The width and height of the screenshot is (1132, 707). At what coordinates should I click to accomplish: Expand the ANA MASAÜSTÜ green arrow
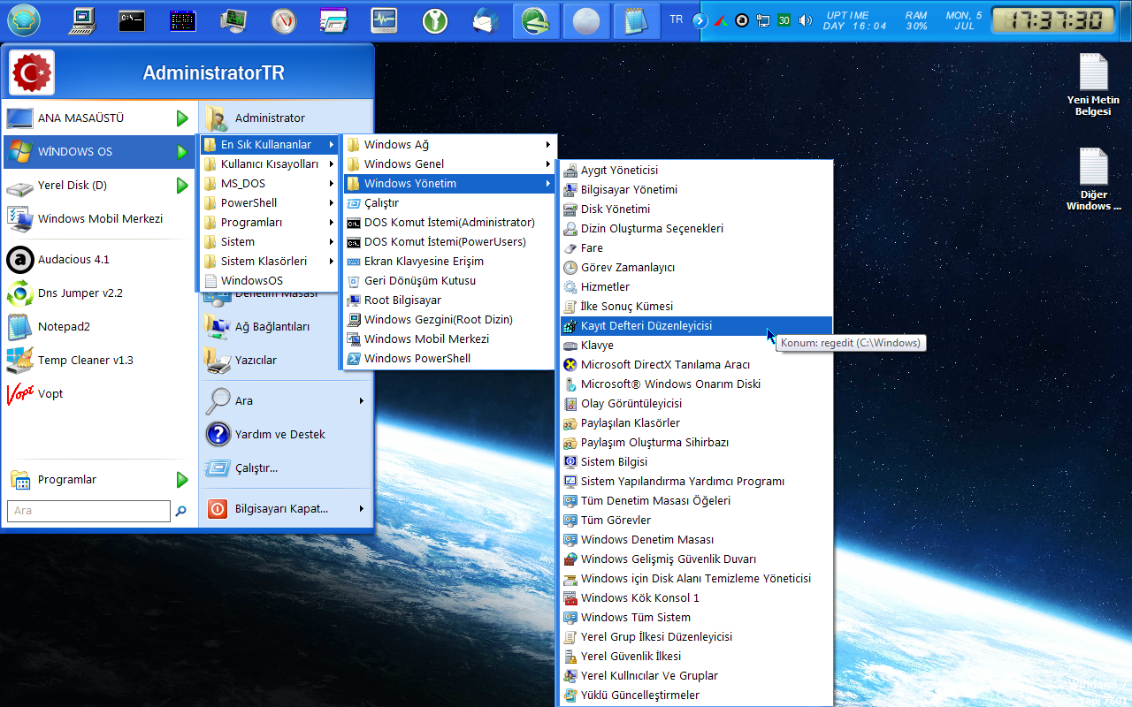(x=182, y=118)
